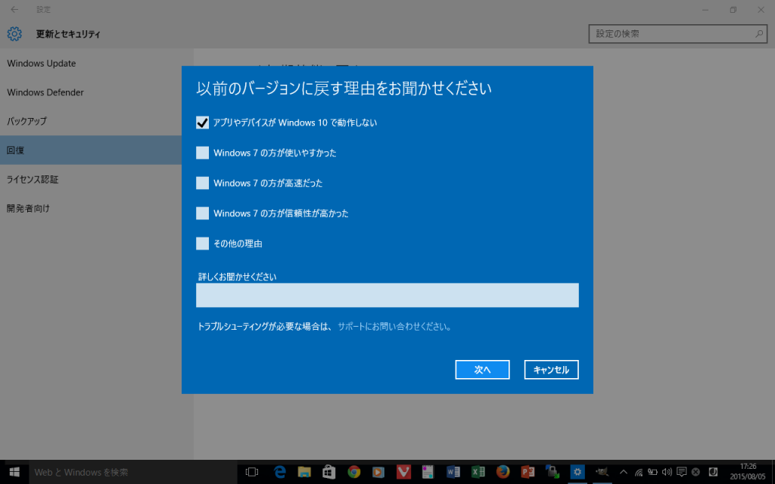This screenshot has width=775, height=484.
Task: Check Windows 7 の方が高速だった option
Action: pyautogui.click(x=202, y=183)
